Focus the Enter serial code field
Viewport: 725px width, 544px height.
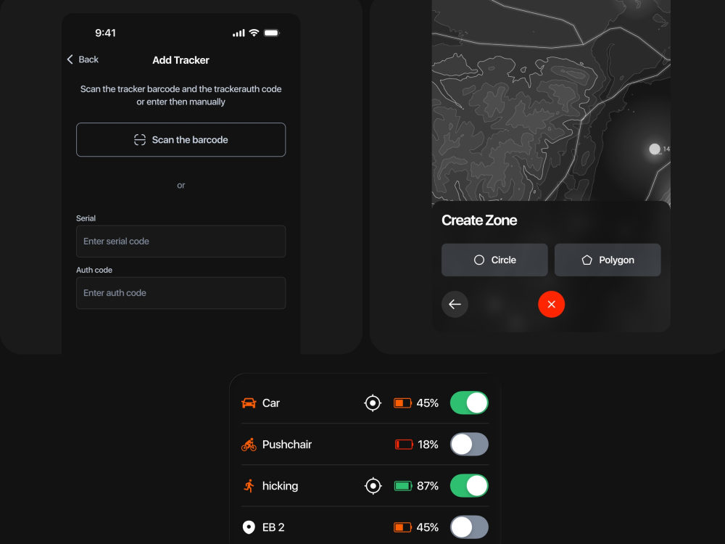(181, 241)
